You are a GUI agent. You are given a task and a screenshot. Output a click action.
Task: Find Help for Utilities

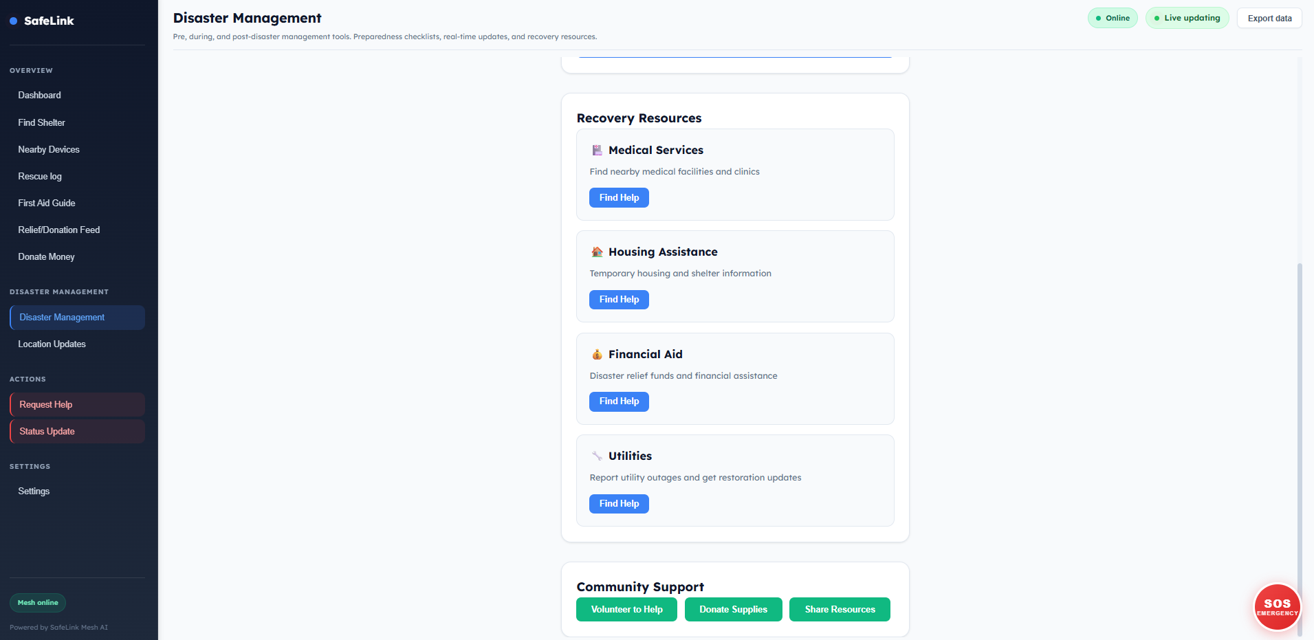[x=619, y=503]
